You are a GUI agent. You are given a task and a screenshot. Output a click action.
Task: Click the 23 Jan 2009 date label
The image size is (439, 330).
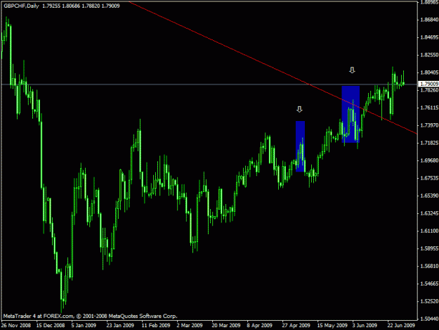tap(120, 325)
